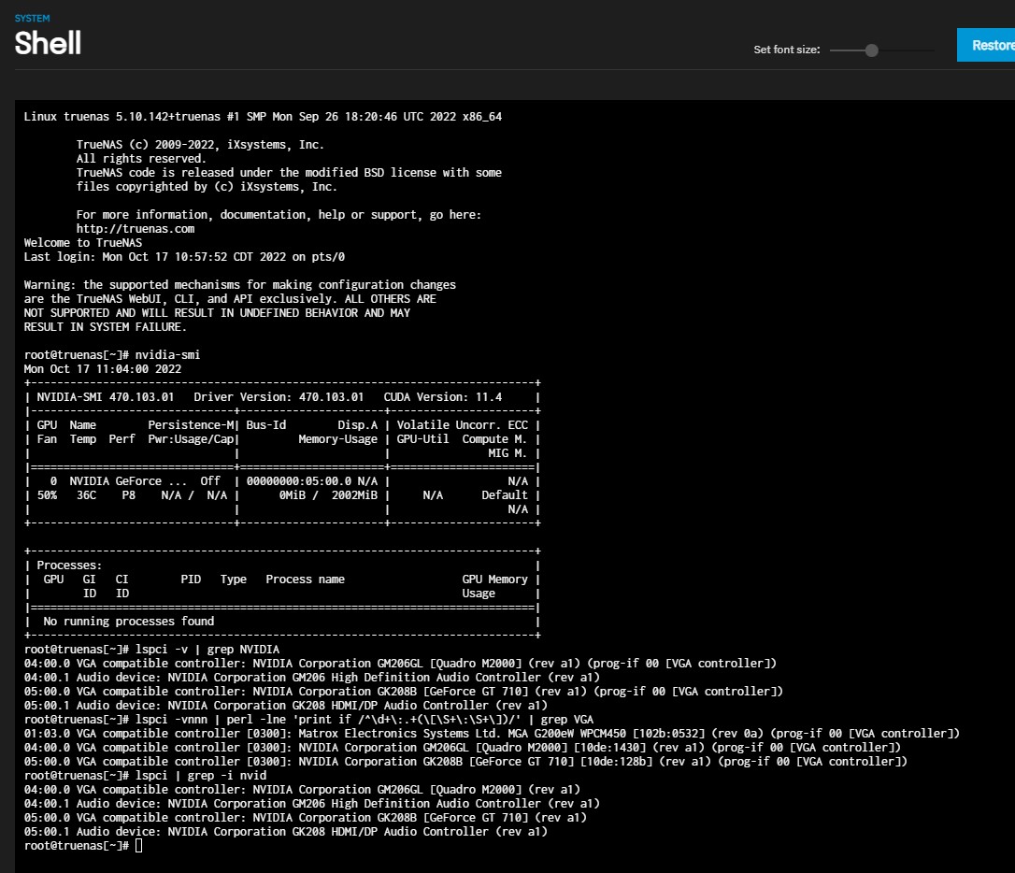Click the 'Welcome to TrueNAS' line

83,243
